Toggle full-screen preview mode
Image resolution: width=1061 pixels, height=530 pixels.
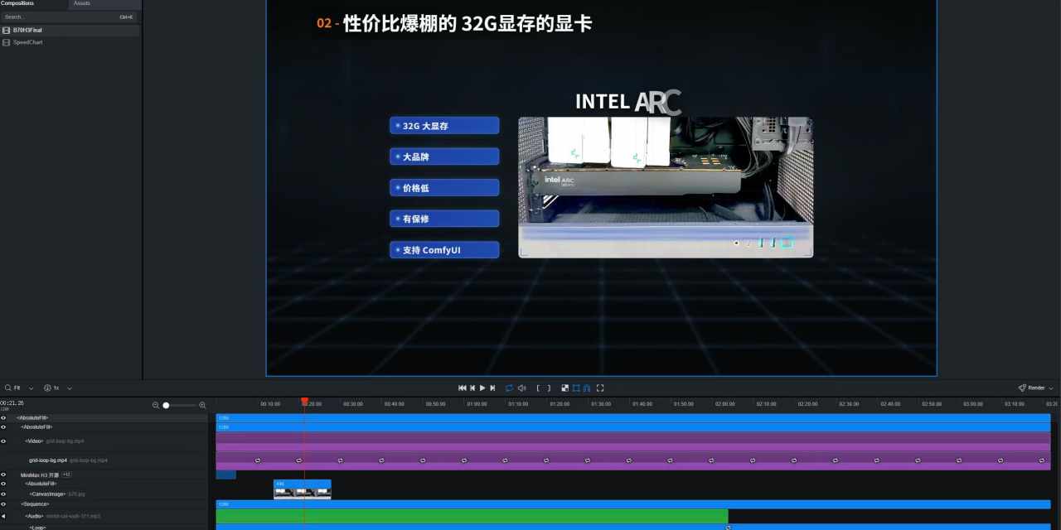coord(600,388)
